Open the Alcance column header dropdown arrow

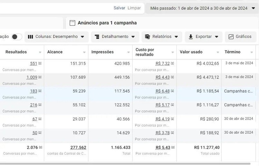pyautogui.click(x=84, y=52)
